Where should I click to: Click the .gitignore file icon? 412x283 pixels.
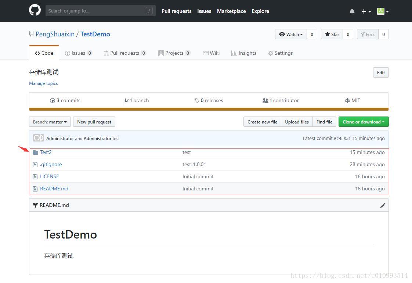click(x=35, y=165)
